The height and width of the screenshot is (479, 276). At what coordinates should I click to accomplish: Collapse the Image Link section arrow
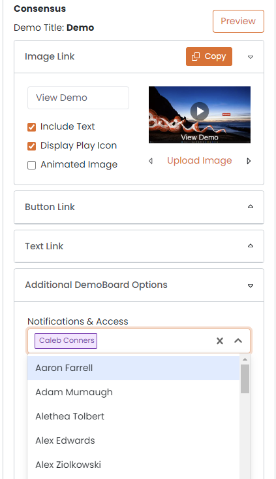pos(251,57)
